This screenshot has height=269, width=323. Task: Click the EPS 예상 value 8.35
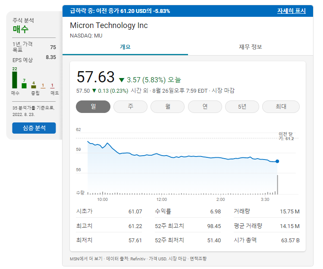(x=51, y=57)
